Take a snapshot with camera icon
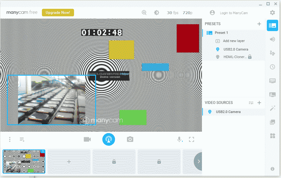The width and height of the screenshot is (281, 178). pyautogui.click(x=130, y=139)
